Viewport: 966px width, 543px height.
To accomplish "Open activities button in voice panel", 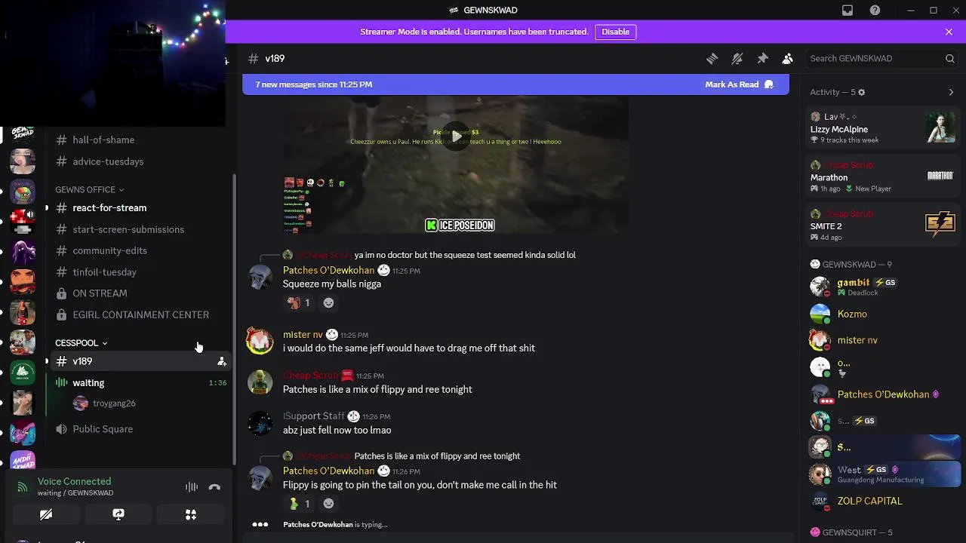I will tap(191, 514).
